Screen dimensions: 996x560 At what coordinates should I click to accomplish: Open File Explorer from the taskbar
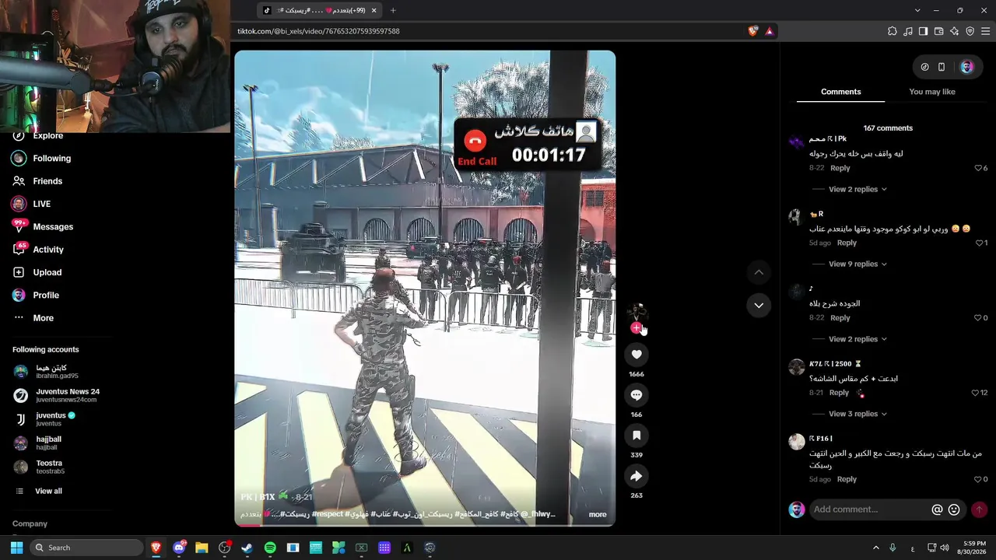coord(202,548)
